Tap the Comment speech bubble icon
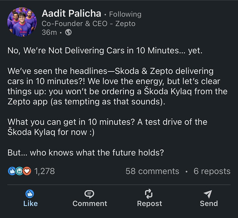238x218 pixels. [x=90, y=194]
